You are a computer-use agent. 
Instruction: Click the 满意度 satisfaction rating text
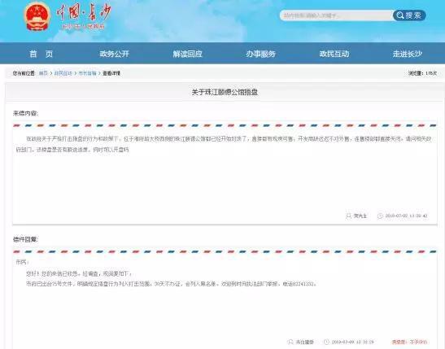click(409, 342)
